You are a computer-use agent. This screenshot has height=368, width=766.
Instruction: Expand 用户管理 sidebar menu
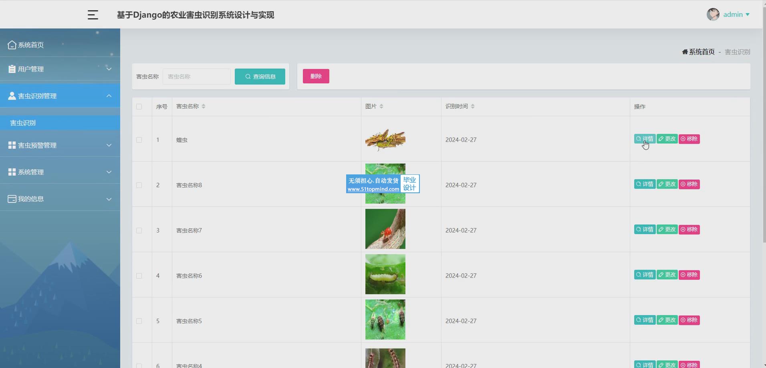coord(60,69)
